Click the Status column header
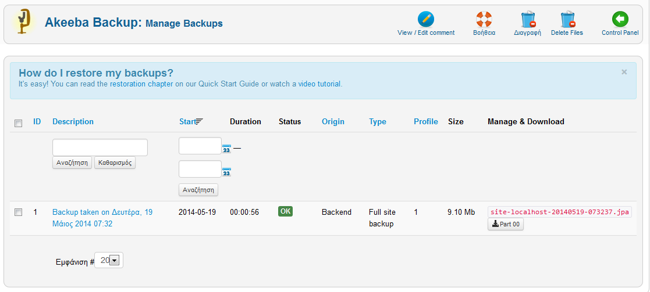 click(290, 121)
